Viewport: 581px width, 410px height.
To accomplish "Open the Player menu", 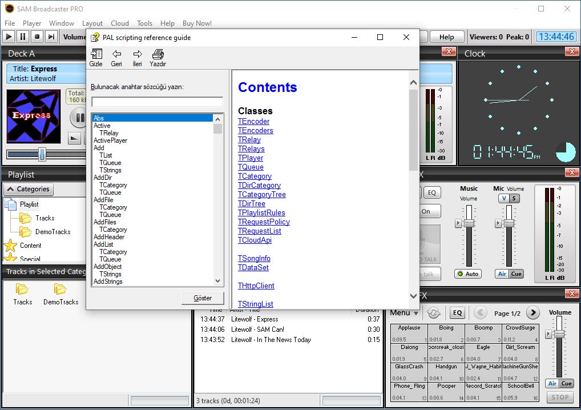I will 32,23.
